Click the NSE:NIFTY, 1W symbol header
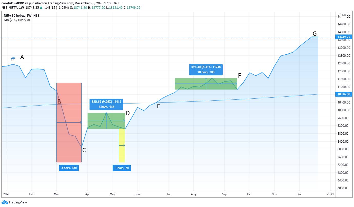The height and width of the screenshot is (207, 354). (13, 7)
